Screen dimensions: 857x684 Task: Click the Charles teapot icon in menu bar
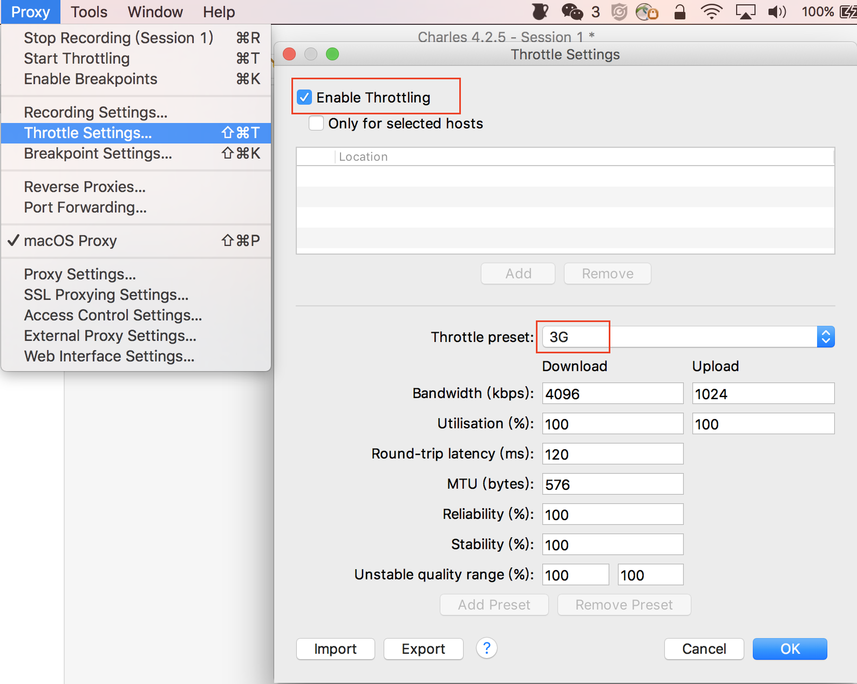coord(540,11)
